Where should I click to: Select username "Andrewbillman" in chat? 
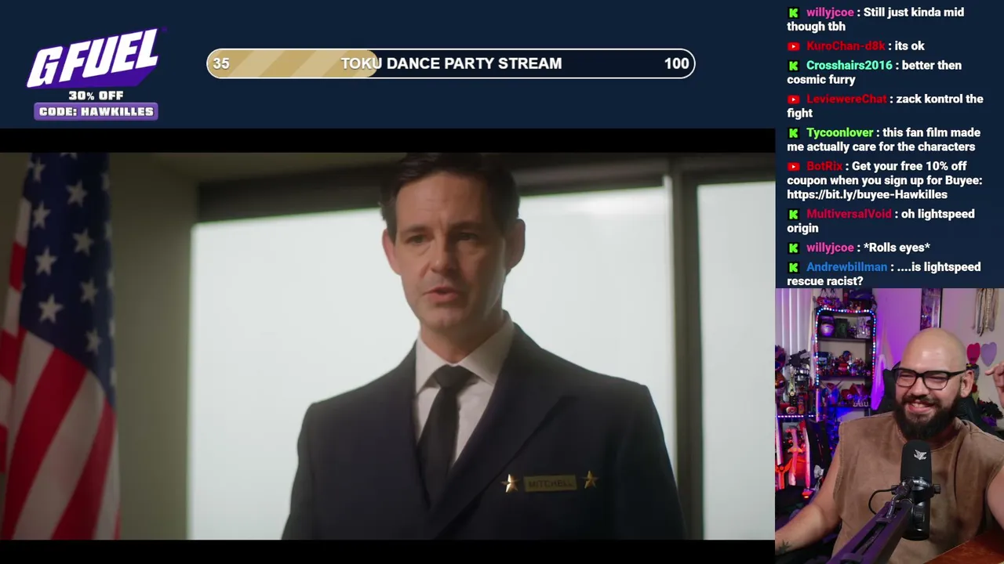(x=846, y=268)
